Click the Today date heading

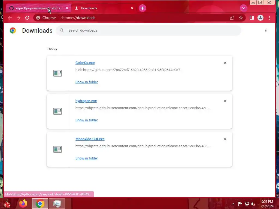point(52,48)
